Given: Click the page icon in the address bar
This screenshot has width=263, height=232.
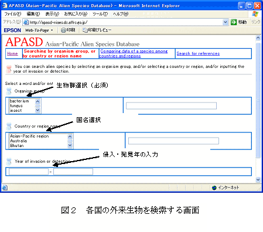Looking at the screenshot, I should pyautogui.click(x=26, y=22).
